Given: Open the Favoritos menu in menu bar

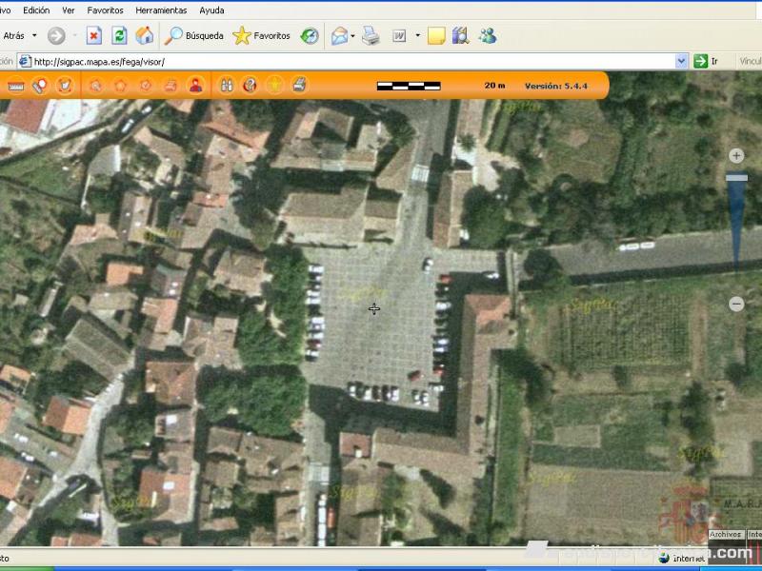Looking at the screenshot, I should pyautogui.click(x=105, y=10).
